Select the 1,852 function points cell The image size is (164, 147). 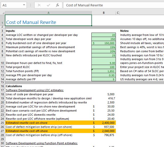(104, 71)
